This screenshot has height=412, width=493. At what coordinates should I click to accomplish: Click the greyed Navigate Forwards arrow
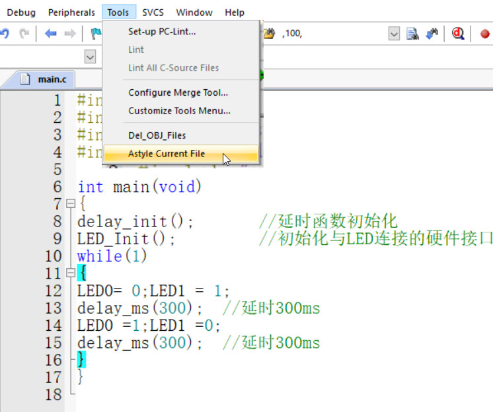click(x=70, y=33)
